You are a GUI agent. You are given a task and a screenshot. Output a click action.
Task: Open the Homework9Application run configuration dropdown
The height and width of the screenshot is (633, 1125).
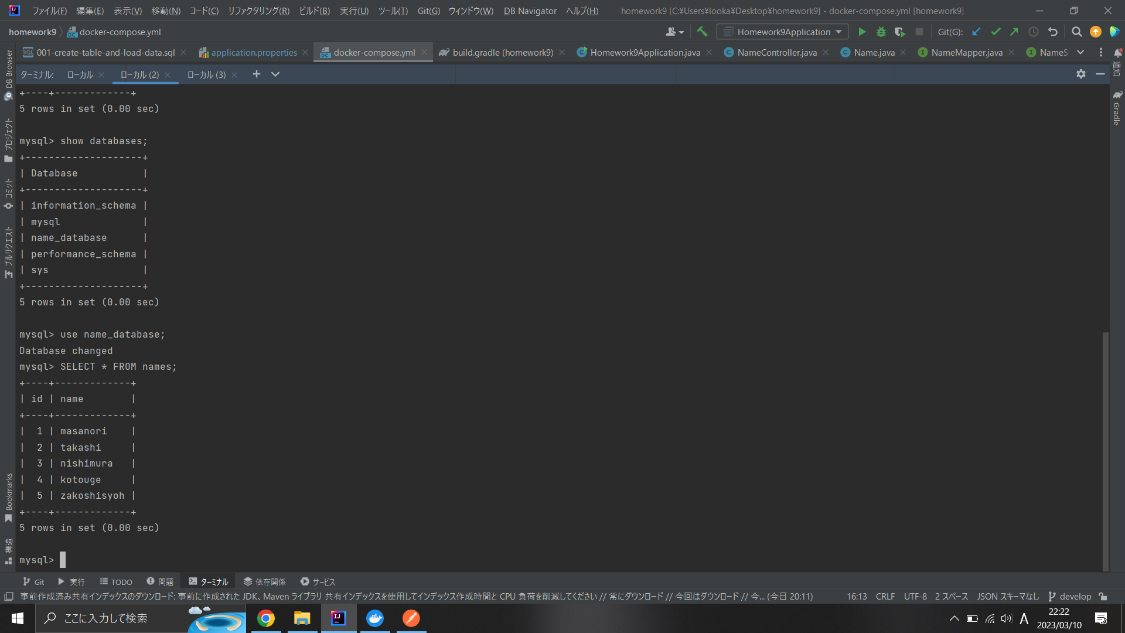(x=782, y=32)
